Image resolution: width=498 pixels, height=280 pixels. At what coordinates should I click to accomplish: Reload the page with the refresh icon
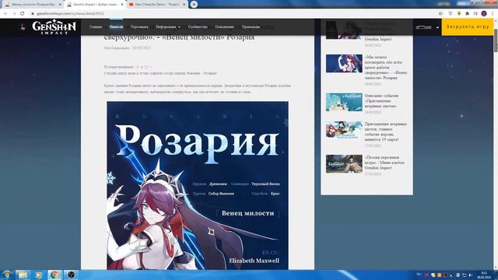23,13
